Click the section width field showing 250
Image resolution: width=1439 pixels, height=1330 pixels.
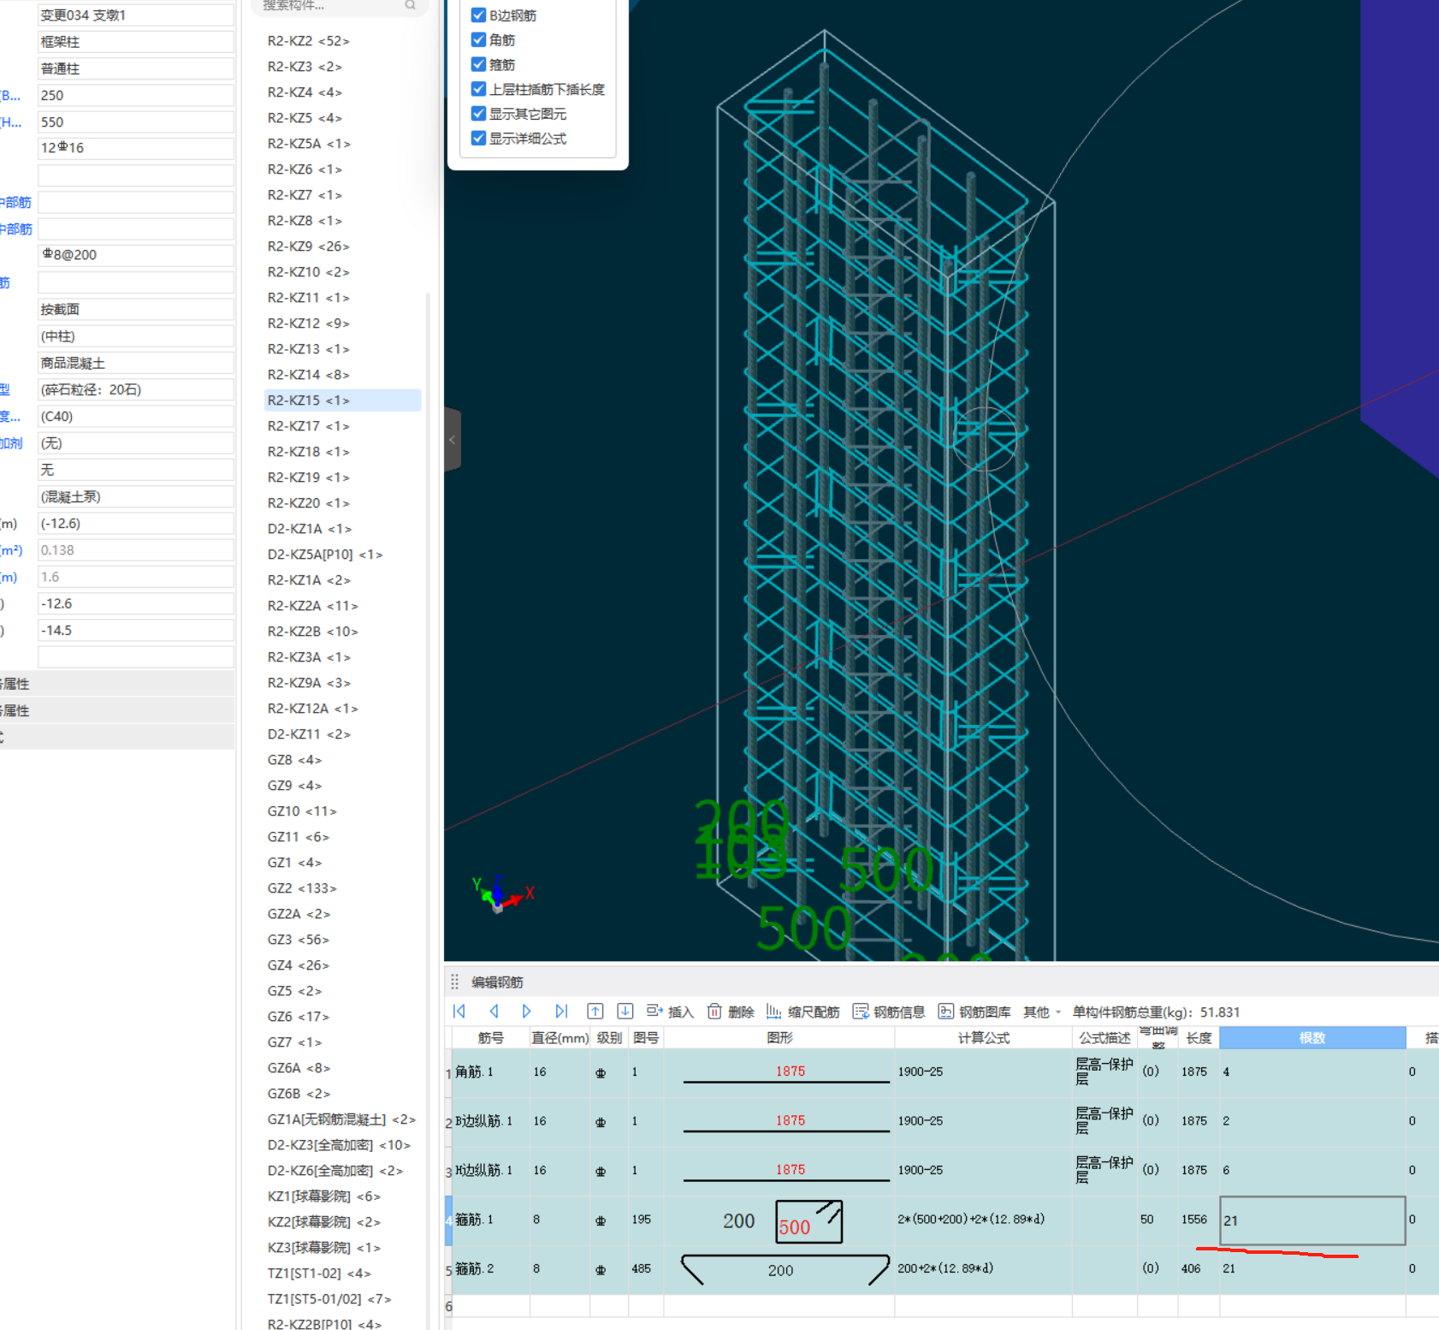tap(136, 95)
